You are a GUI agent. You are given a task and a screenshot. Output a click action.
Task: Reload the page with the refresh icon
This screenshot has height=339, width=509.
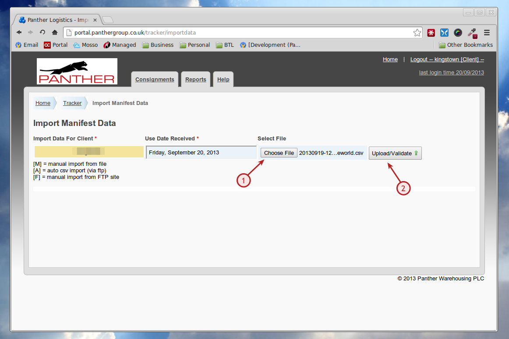point(42,32)
